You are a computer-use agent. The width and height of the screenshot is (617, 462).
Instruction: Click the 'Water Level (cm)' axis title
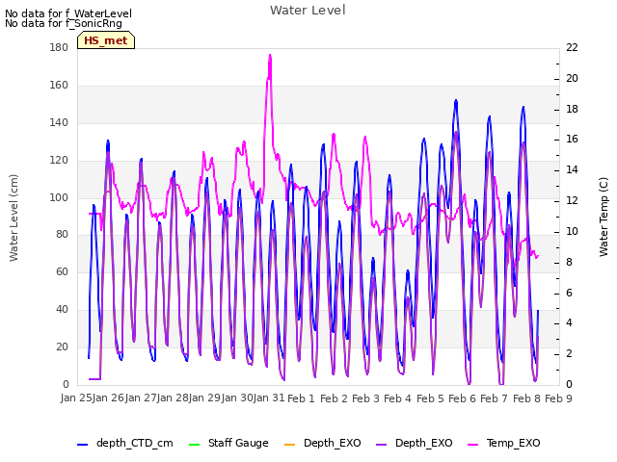13,218
